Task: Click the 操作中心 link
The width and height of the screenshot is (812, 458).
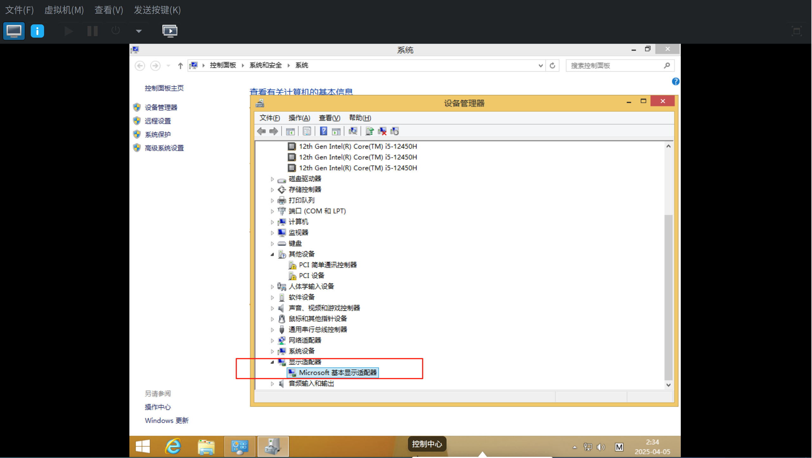Action: tap(158, 407)
